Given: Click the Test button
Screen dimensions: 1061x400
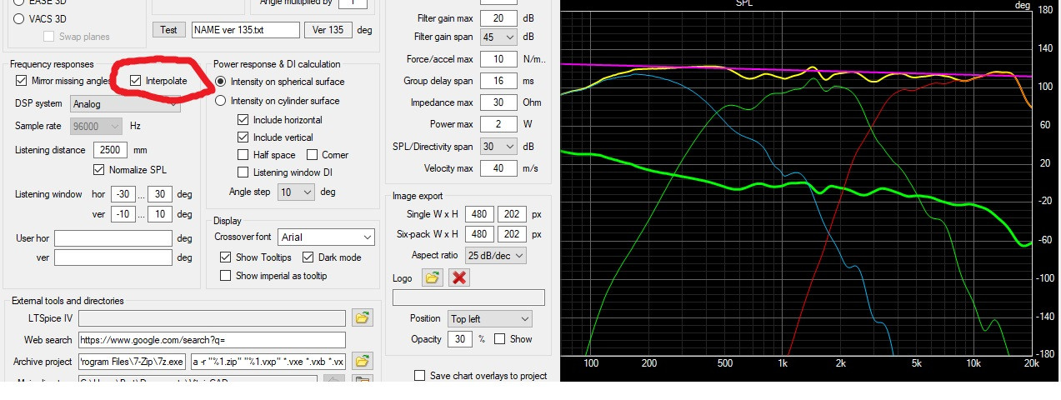Looking at the screenshot, I should (x=169, y=30).
